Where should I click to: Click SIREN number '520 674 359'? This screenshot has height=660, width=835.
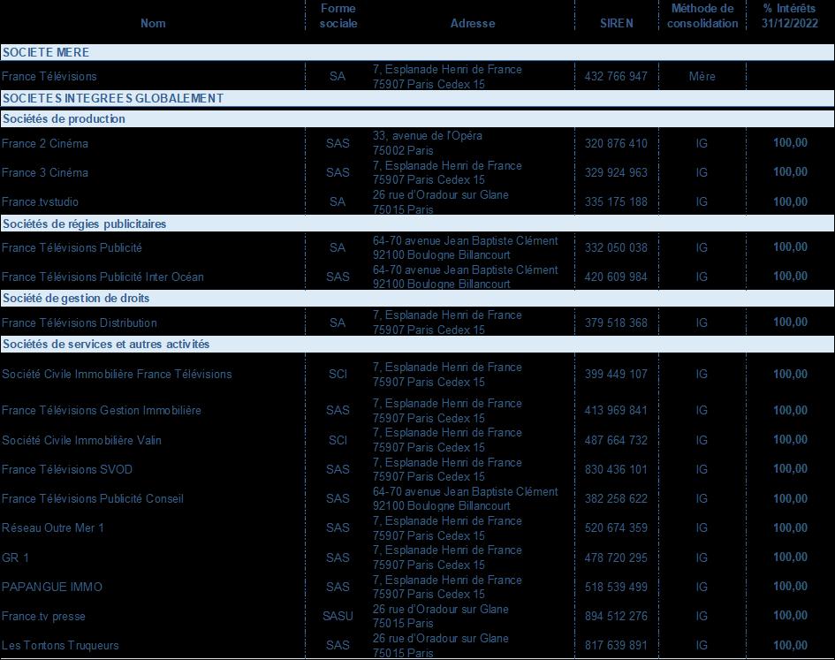[616, 528]
